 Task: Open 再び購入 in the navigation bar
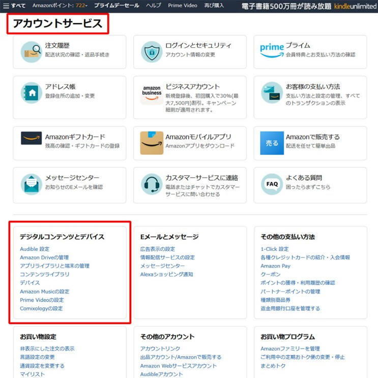(214, 6)
